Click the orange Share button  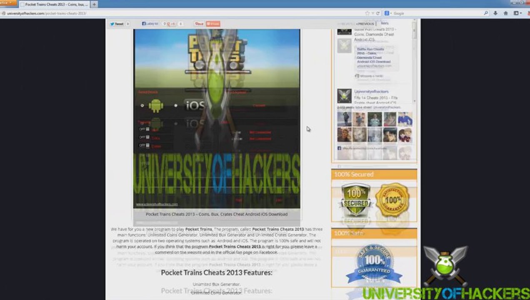[213, 24]
